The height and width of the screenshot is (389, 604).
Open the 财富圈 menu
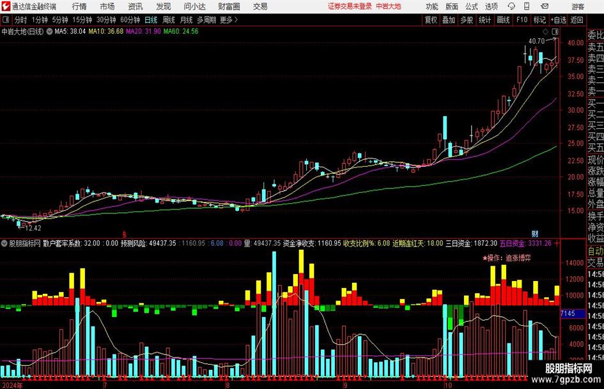(x=229, y=6)
